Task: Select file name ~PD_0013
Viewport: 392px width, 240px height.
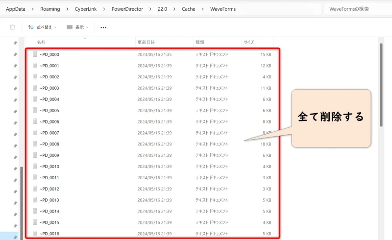Action: (x=49, y=200)
